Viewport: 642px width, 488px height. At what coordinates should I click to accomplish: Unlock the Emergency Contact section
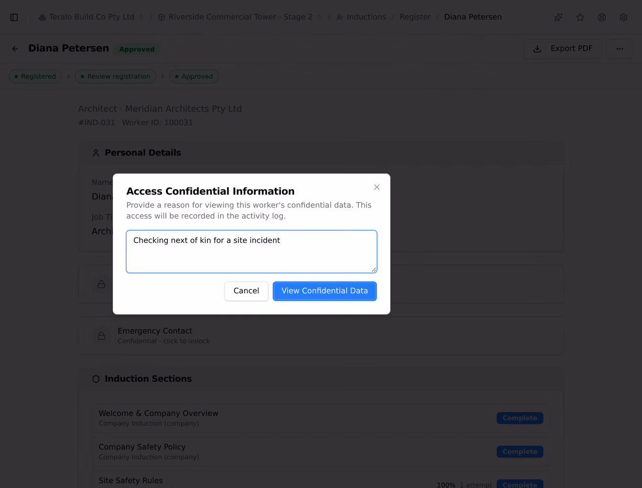(x=321, y=335)
